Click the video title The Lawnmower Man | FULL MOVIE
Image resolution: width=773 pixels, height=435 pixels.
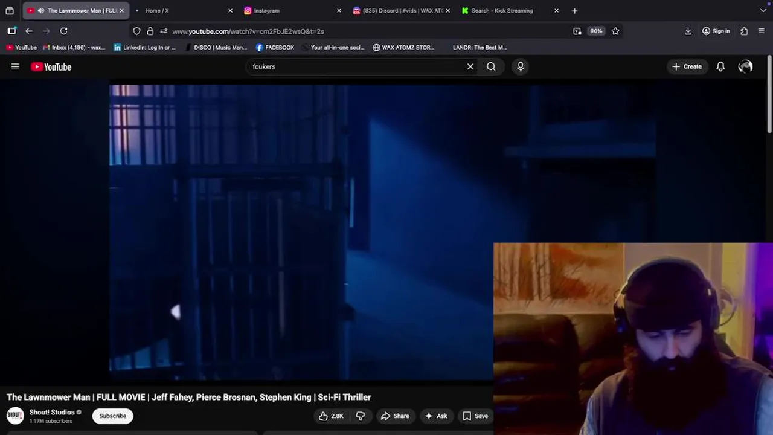coord(189,397)
